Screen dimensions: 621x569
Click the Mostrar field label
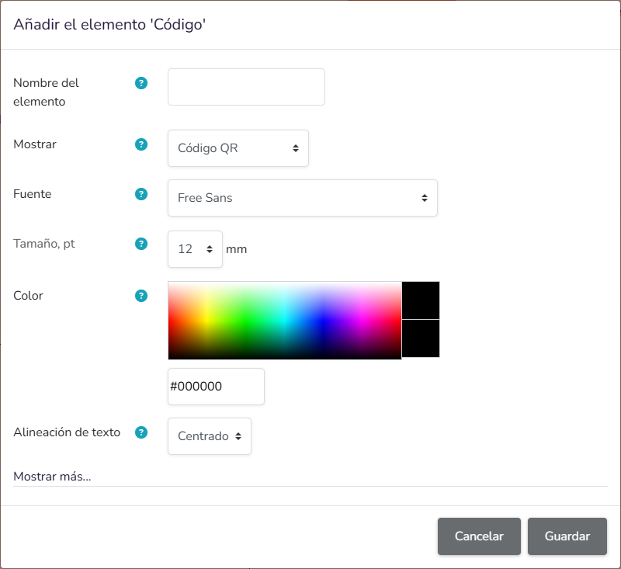(35, 144)
